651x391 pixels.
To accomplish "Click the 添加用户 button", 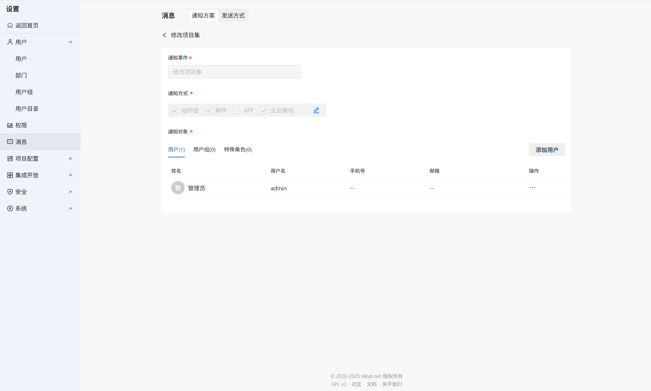I will pos(547,150).
